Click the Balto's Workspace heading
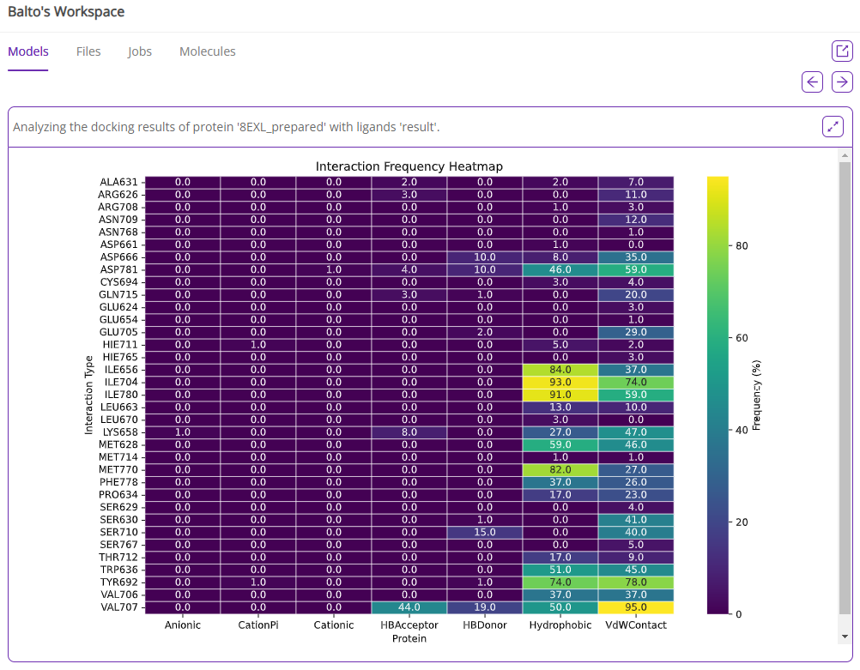The height and width of the screenshot is (670, 860). click(x=66, y=12)
